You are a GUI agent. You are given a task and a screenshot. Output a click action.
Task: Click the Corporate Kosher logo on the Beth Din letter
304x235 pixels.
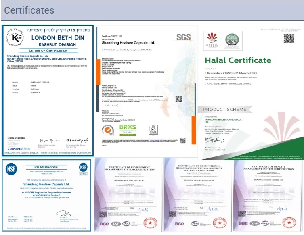point(16,148)
